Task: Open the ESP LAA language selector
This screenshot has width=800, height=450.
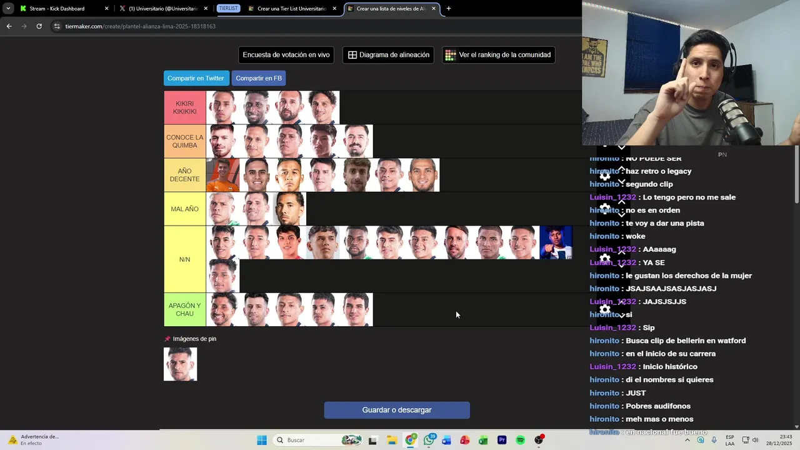Action: coord(730,440)
